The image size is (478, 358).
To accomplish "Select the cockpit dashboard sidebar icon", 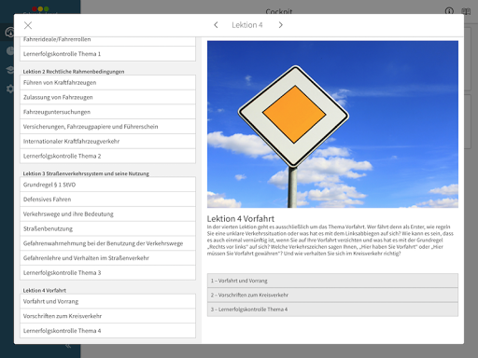I will point(9,32).
